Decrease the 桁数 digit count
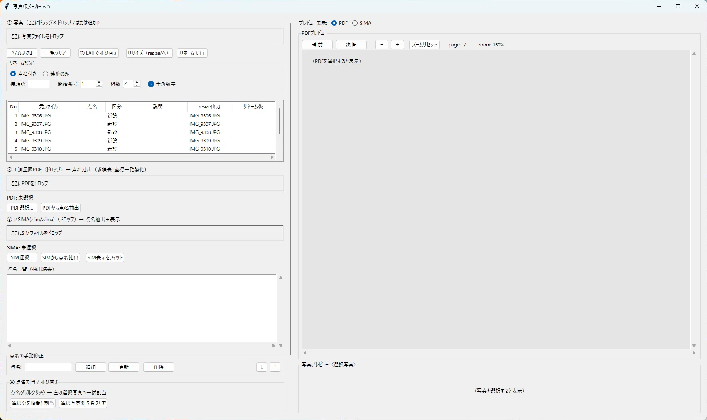 coord(137,86)
